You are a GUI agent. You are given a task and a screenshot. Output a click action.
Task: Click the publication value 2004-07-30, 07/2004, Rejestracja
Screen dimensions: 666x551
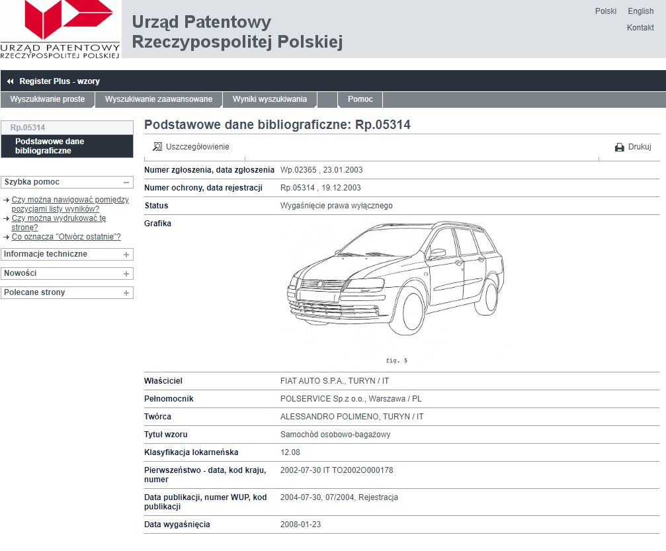click(339, 497)
